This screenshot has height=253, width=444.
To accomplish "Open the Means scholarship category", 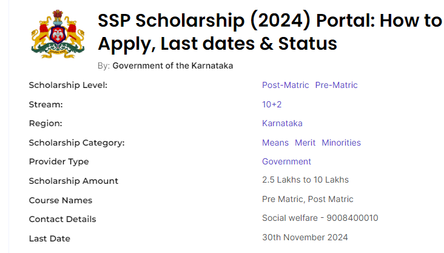I will pos(275,143).
